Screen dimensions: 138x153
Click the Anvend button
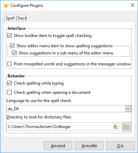pos(58,146)
